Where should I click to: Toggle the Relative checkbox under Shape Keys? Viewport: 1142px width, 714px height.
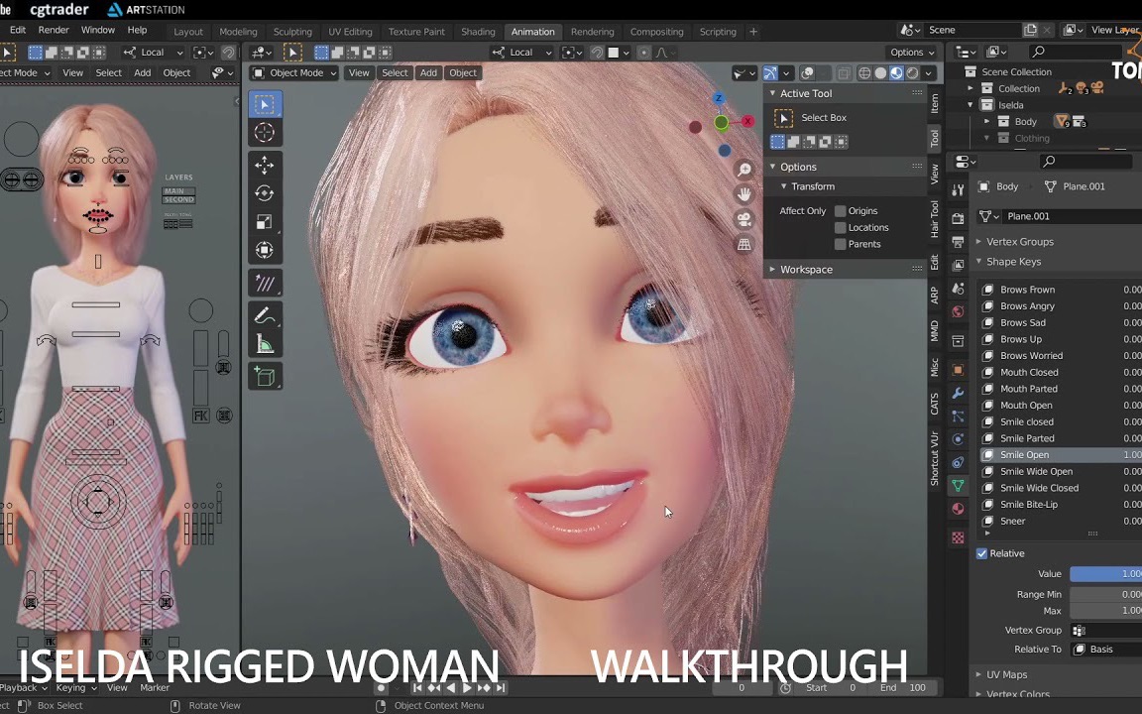coord(981,553)
